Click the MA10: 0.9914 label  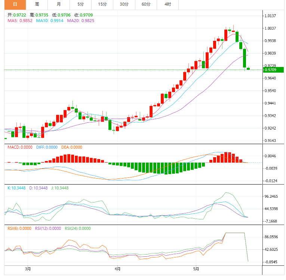[x=50, y=21]
